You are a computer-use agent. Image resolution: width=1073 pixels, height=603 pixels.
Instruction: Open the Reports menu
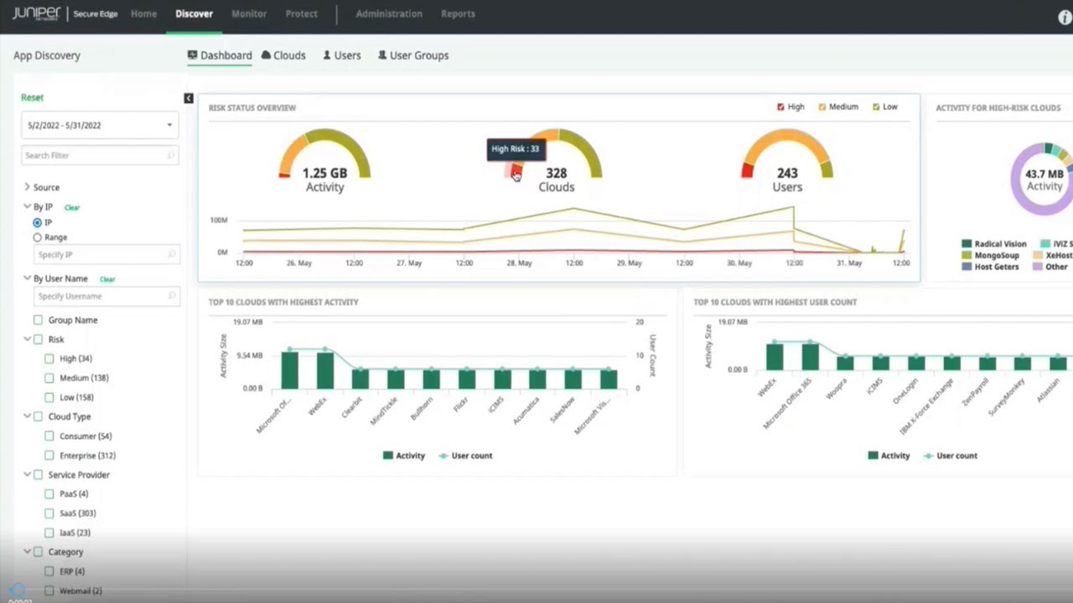coord(458,13)
